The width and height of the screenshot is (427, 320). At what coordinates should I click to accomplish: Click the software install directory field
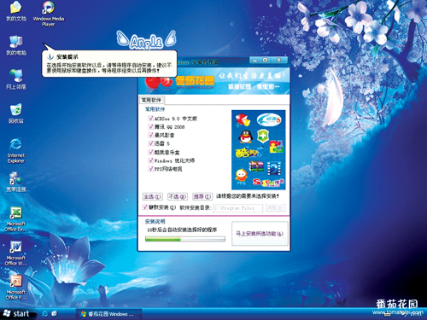pos(237,208)
